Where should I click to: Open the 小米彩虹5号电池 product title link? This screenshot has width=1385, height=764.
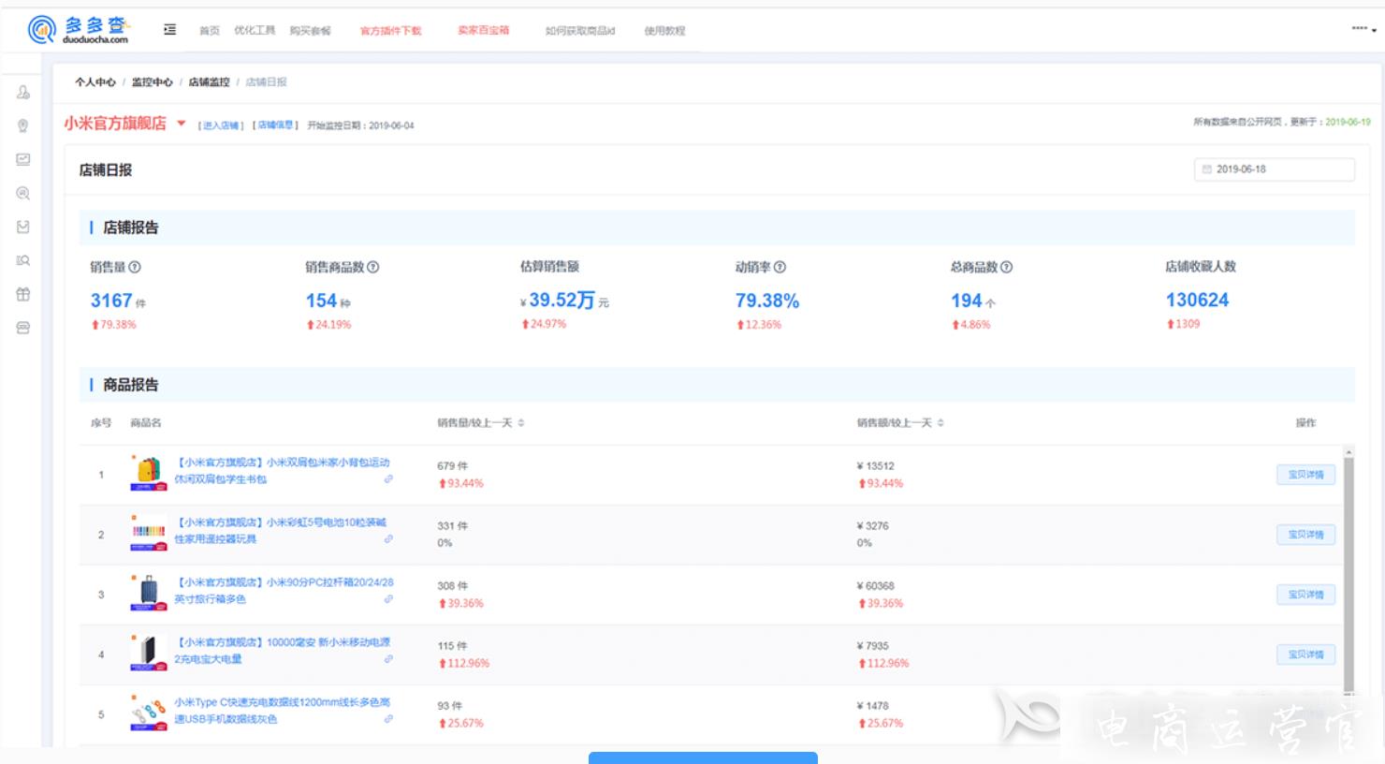[x=280, y=531]
